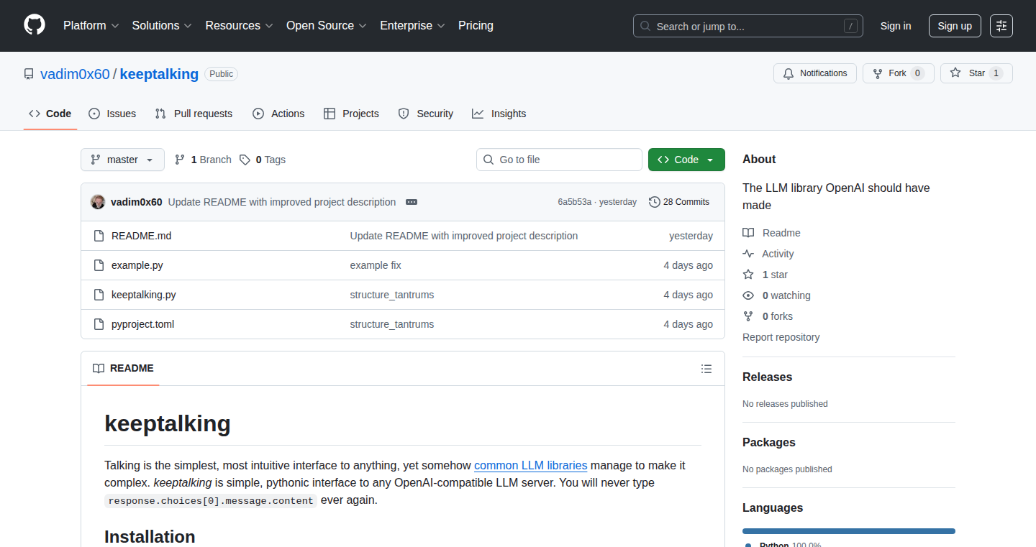Click 1 Branch link
The image size is (1036, 547).
203,160
